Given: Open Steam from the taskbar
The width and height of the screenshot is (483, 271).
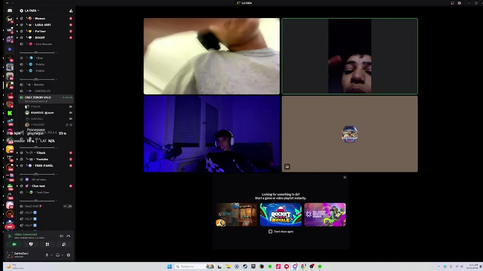Looking at the screenshot, I should click(245, 266).
